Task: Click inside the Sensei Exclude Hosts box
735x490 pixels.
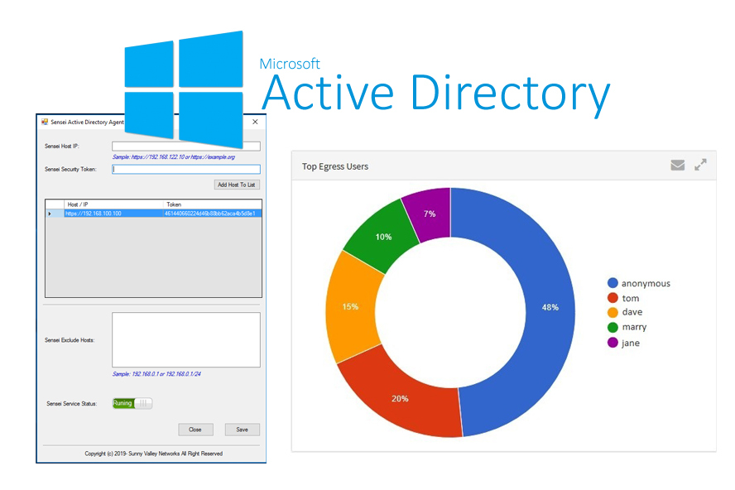Action: click(186, 339)
